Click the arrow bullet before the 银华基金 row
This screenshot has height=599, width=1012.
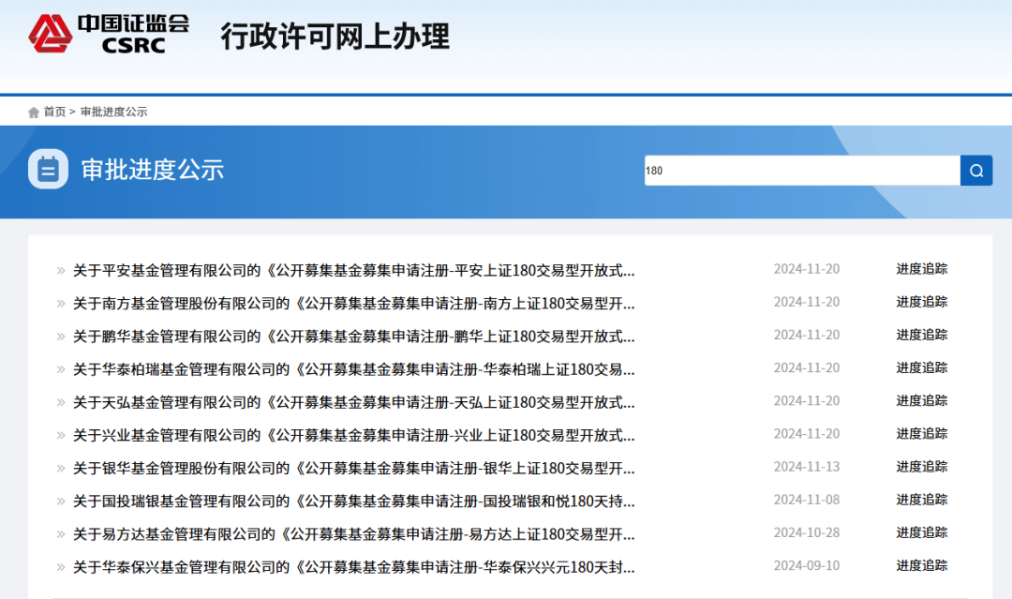tap(61, 468)
